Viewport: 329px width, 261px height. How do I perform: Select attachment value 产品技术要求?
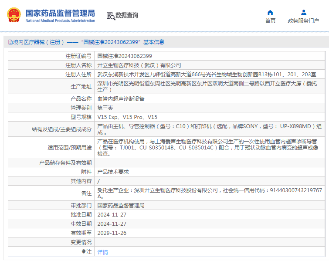(x=113, y=172)
